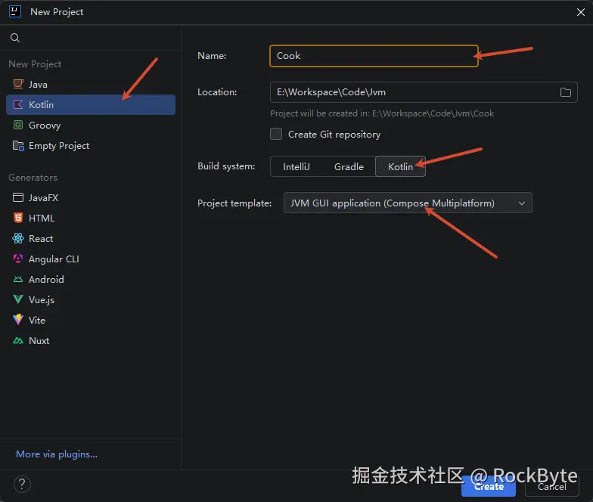Click the search magnifier icon

15,38
